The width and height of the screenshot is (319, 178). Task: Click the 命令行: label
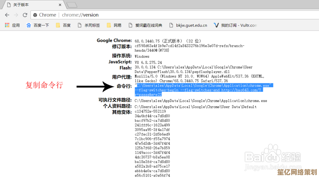click(124, 86)
